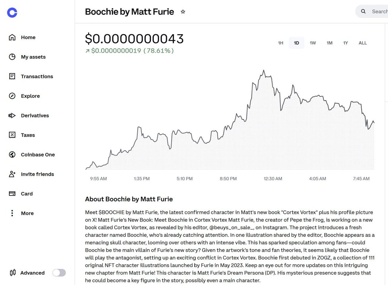Toggle the Advanced mode switch
The width and height of the screenshot is (388, 285).
[x=59, y=273]
